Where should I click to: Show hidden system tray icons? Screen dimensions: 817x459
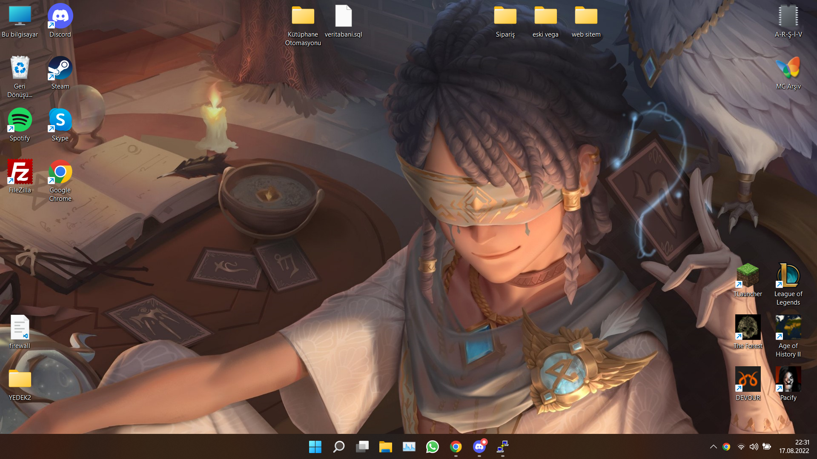(713, 447)
